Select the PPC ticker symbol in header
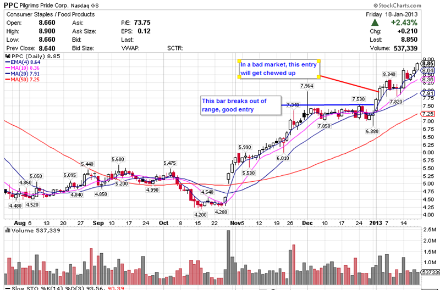This screenshot has height=290, width=440. pyautogui.click(x=11, y=5)
